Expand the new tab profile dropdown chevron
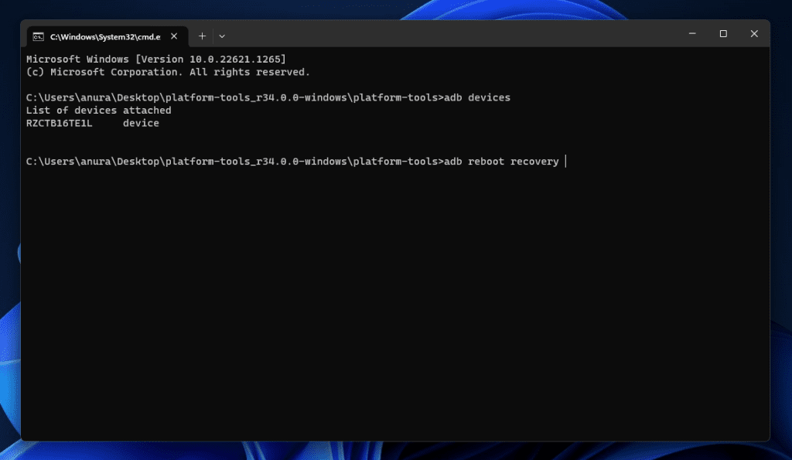The height and width of the screenshot is (460, 792). tap(222, 36)
